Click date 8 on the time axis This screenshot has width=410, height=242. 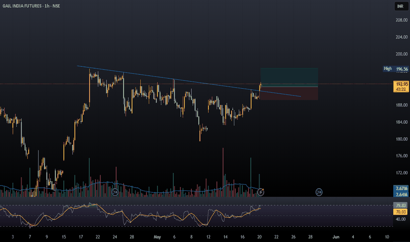(x=191, y=237)
